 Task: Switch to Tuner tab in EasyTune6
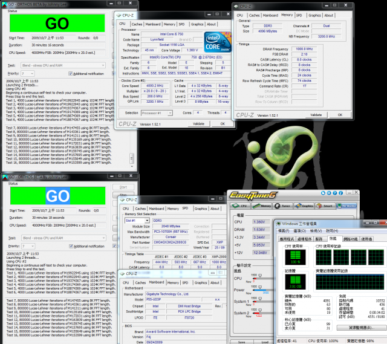[283, 206]
